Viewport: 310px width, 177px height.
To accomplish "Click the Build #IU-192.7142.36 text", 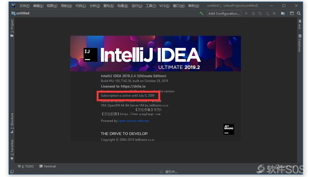I will (134, 81).
